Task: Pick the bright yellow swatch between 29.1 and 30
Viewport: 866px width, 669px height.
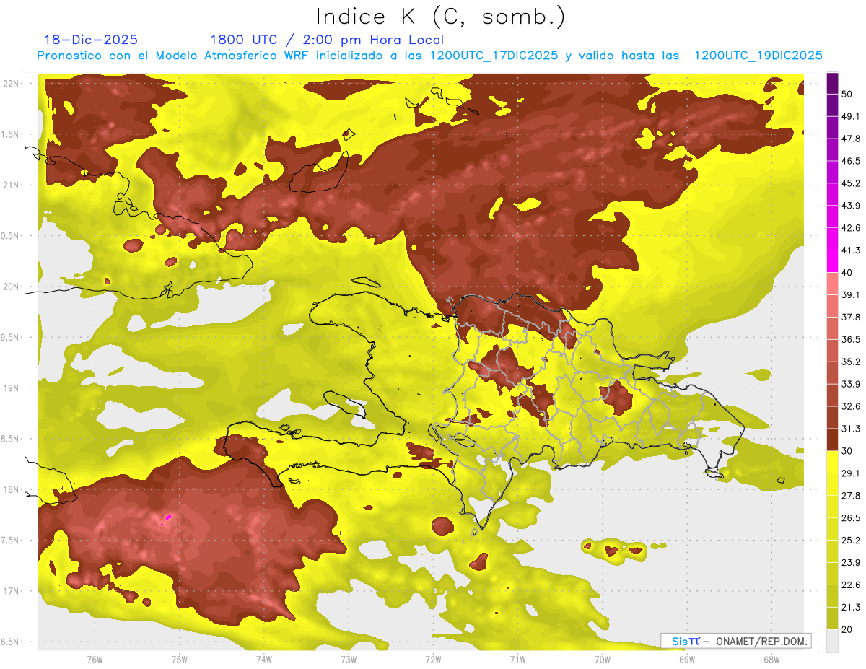Action: click(x=832, y=463)
